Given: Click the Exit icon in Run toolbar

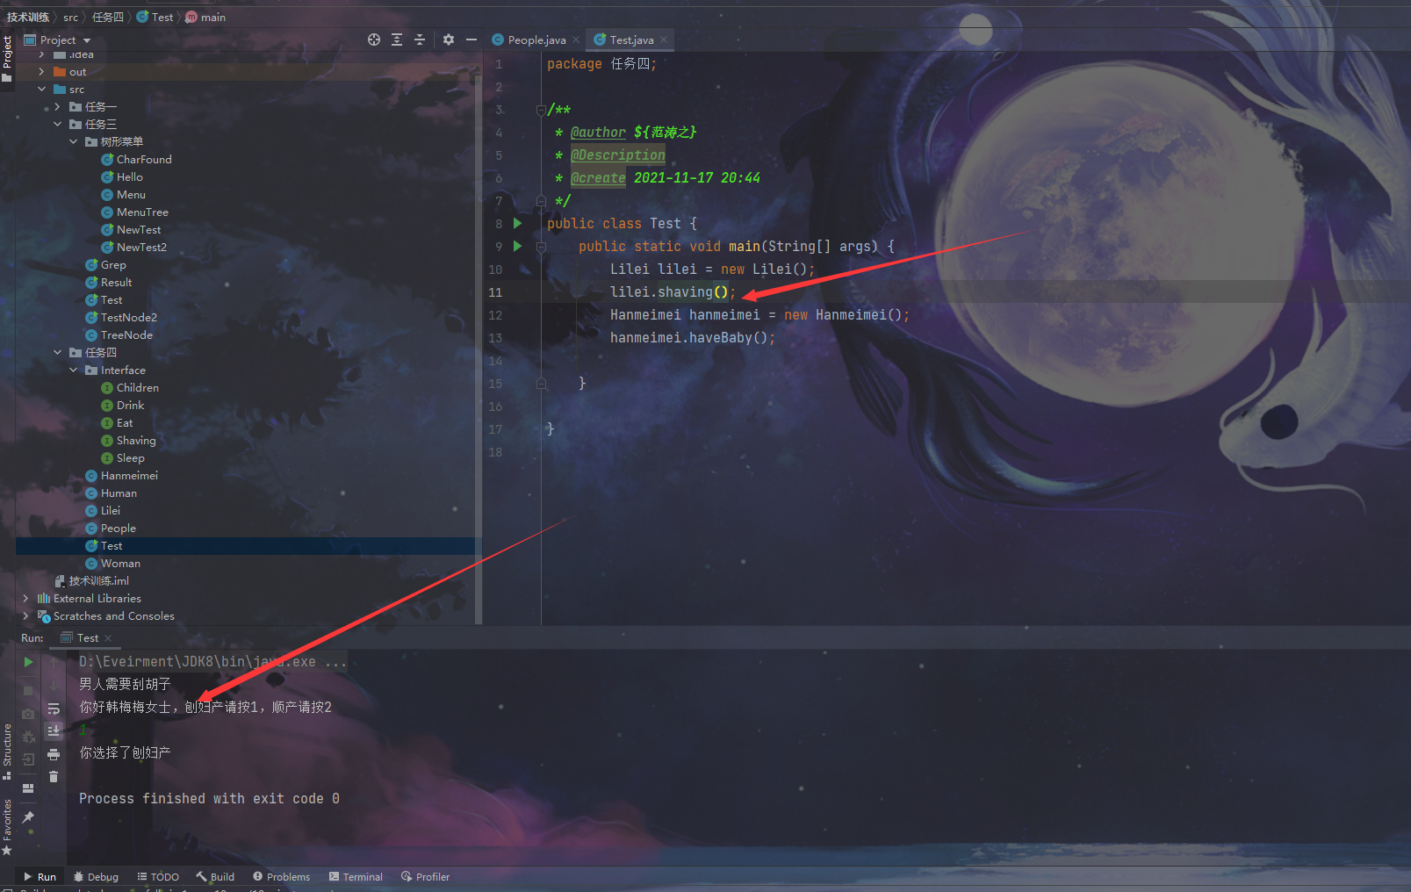Looking at the screenshot, I should click(x=28, y=759).
